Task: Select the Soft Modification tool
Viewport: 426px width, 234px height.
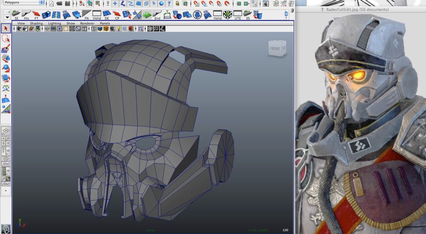Action: [6, 98]
